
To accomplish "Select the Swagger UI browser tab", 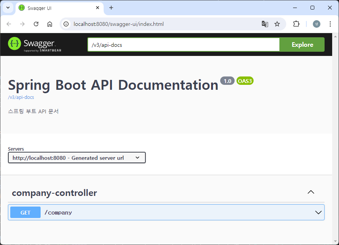I will [60, 8].
